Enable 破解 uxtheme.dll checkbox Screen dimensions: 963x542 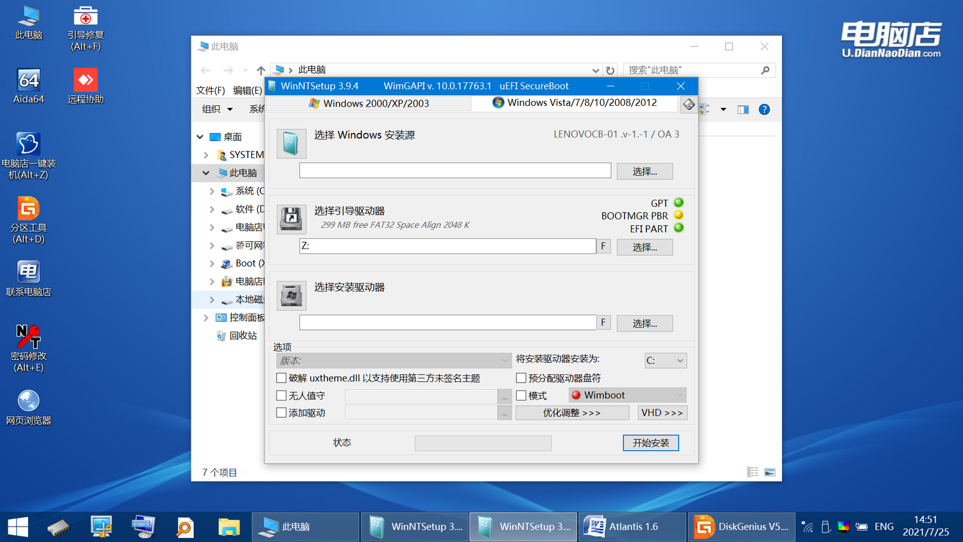click(x=281, y=378)
